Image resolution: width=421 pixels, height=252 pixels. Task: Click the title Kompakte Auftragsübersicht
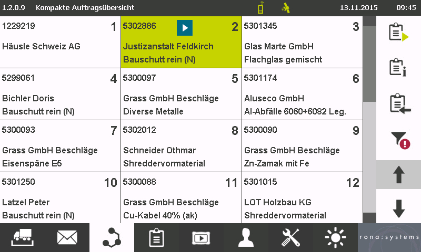coord(85,7)
